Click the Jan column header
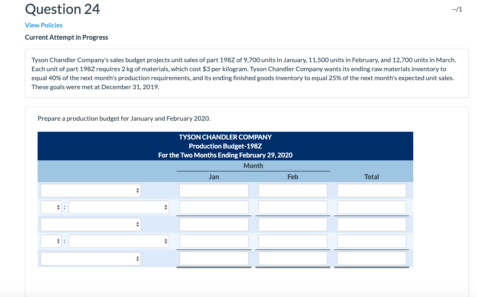477x297 pixels. pyautogui.click(x=214, y=176)
